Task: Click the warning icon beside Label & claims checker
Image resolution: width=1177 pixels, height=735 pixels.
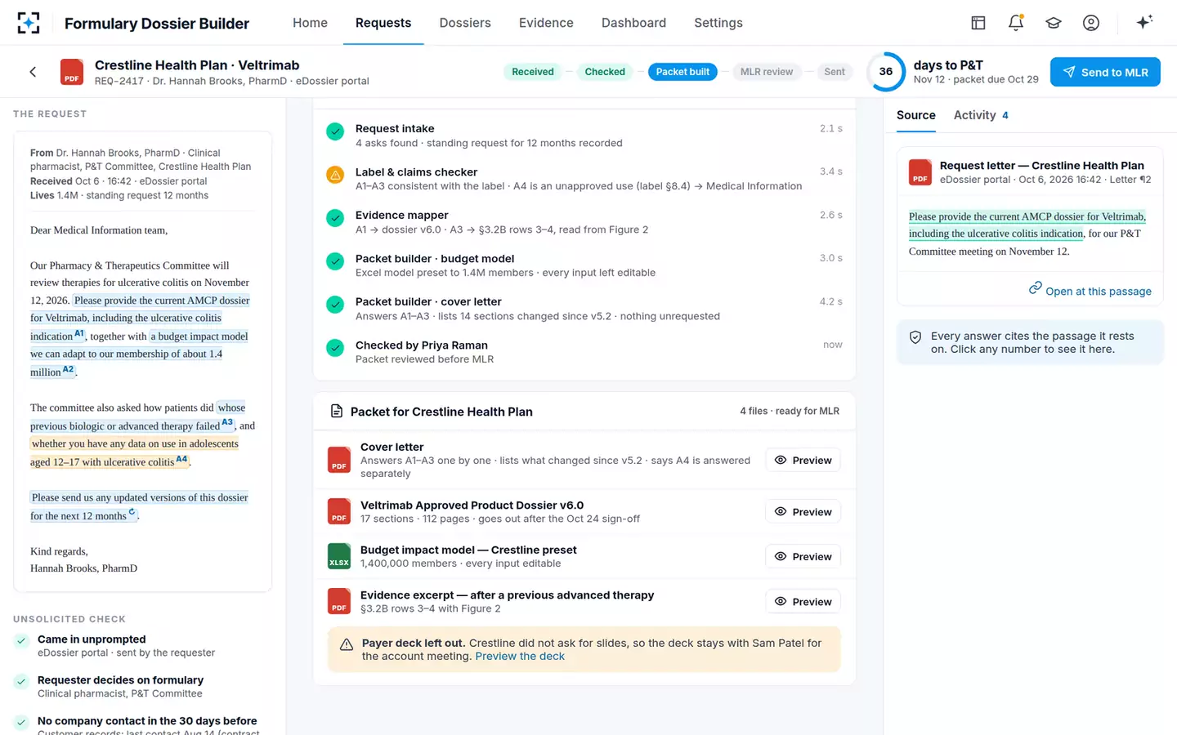Action: [x=335, y=175]
